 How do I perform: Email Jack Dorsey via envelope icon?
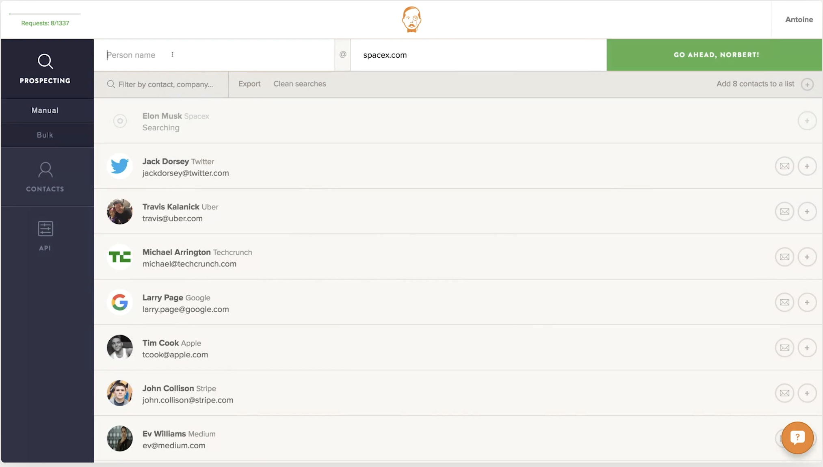784,166
